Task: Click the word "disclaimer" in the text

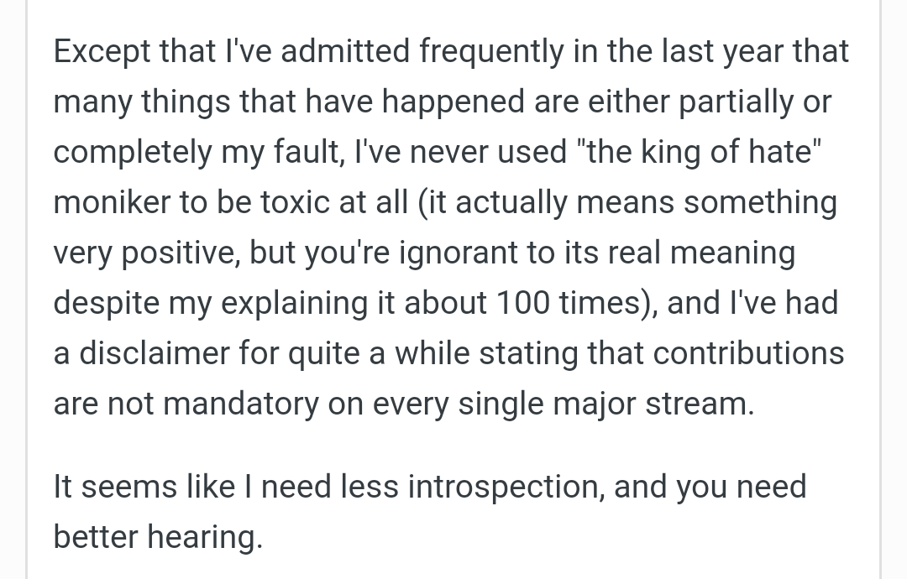Action: pos(154,353)
